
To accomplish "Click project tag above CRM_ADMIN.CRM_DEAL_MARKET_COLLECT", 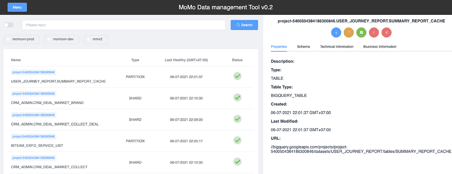I will tap(34, 158).
